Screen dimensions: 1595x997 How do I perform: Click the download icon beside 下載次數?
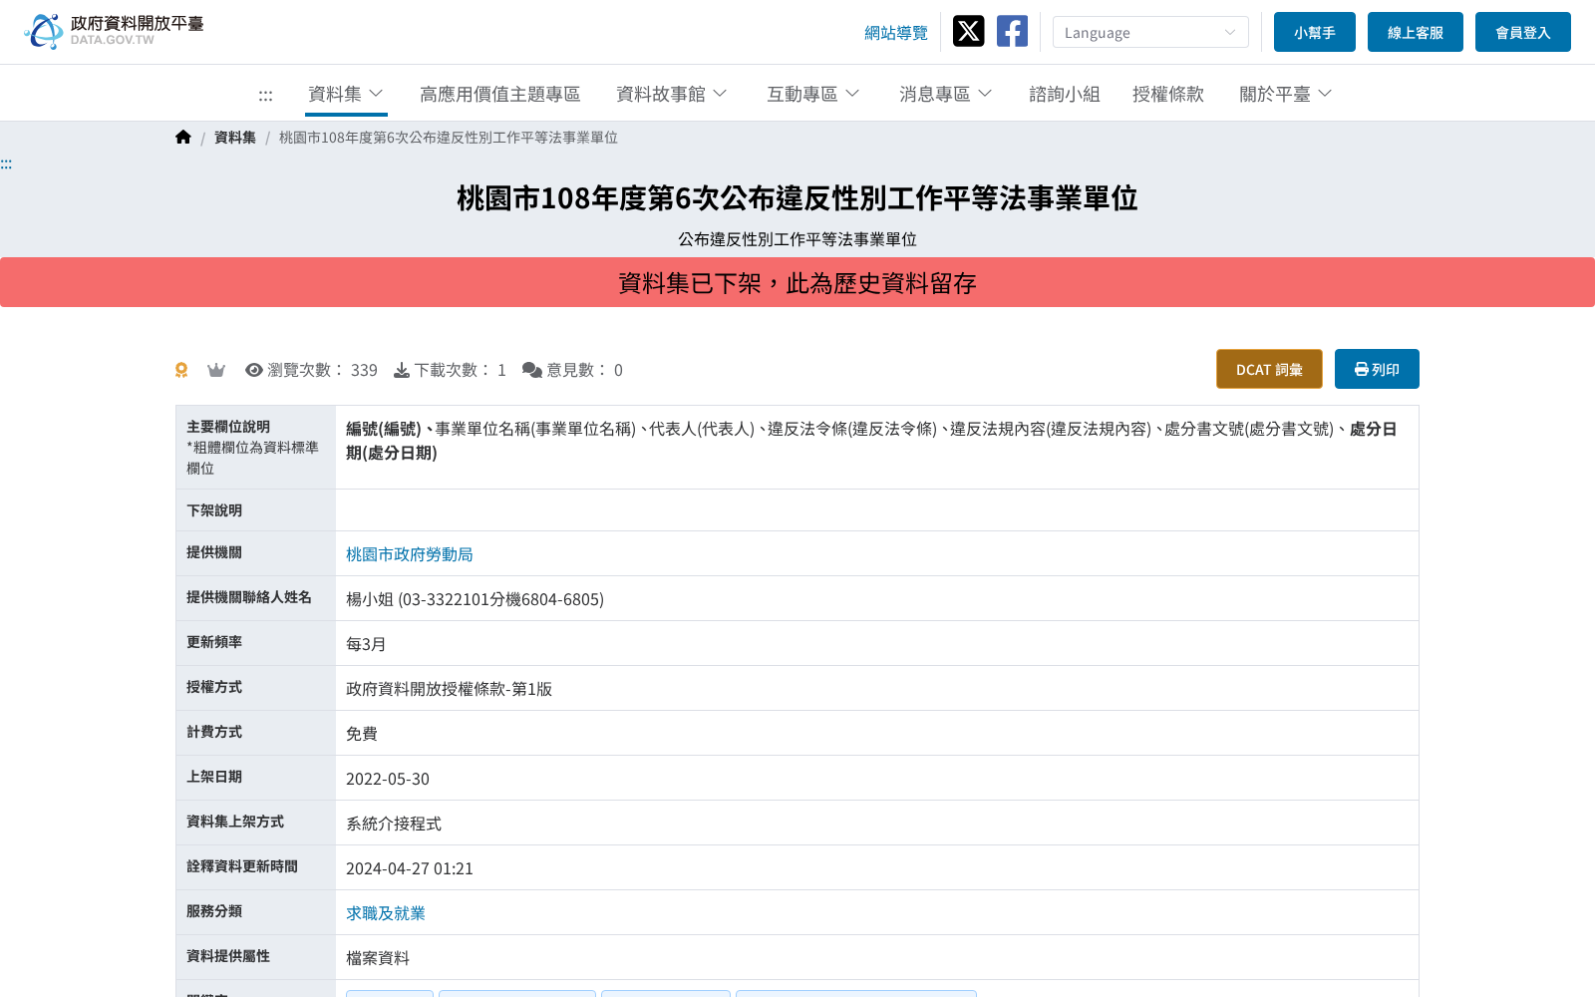click(402, 370)
